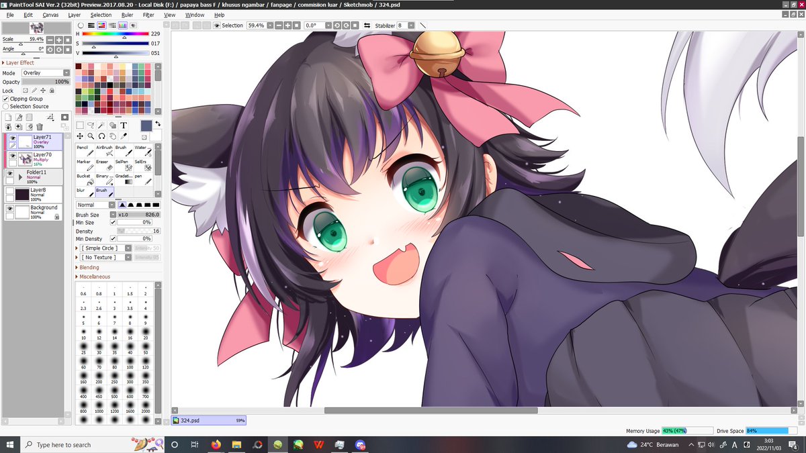This screenshot has height=453, width=806.
Task: Choose brush size preset 2000
Action: 145,407
